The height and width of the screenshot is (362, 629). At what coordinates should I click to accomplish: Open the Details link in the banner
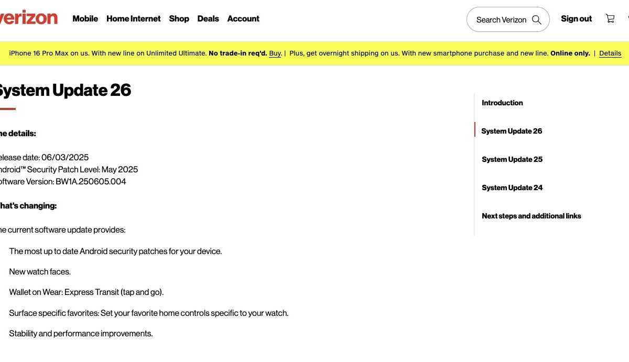click(610, 53)
